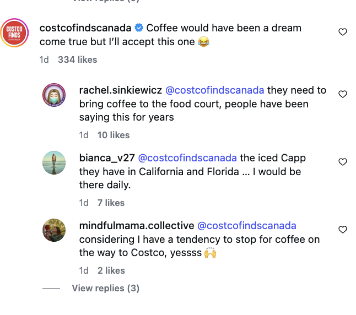
Task: Open costcofindscanada username link
Action: (x=85, y=28)
